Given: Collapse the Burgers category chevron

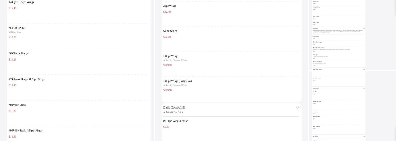Looking at the screenshot, I should click(364, 29).
